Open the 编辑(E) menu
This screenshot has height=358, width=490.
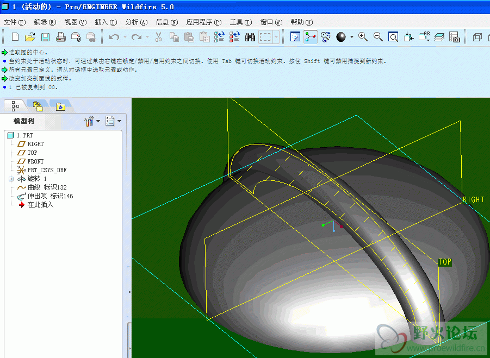pyautogui.click(x=45, y=22)
